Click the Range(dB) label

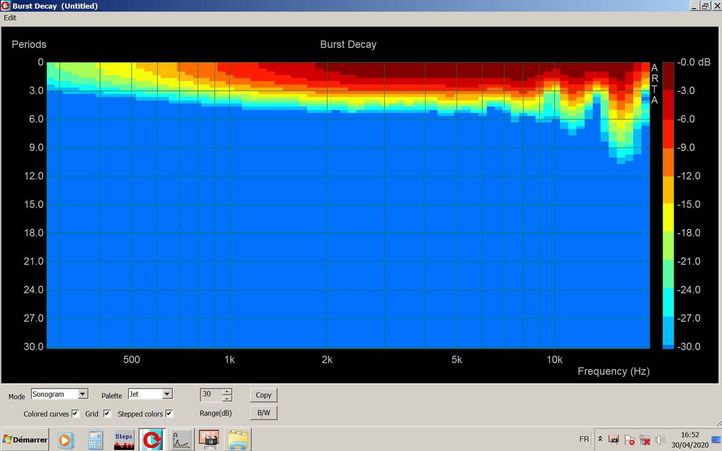(216, 413)
